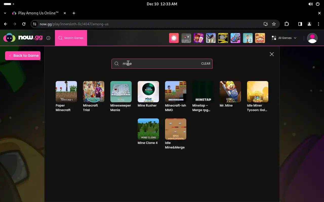Open the Paper Minecraft thumbnail
The image size is (324, 202).
[66, 92]
